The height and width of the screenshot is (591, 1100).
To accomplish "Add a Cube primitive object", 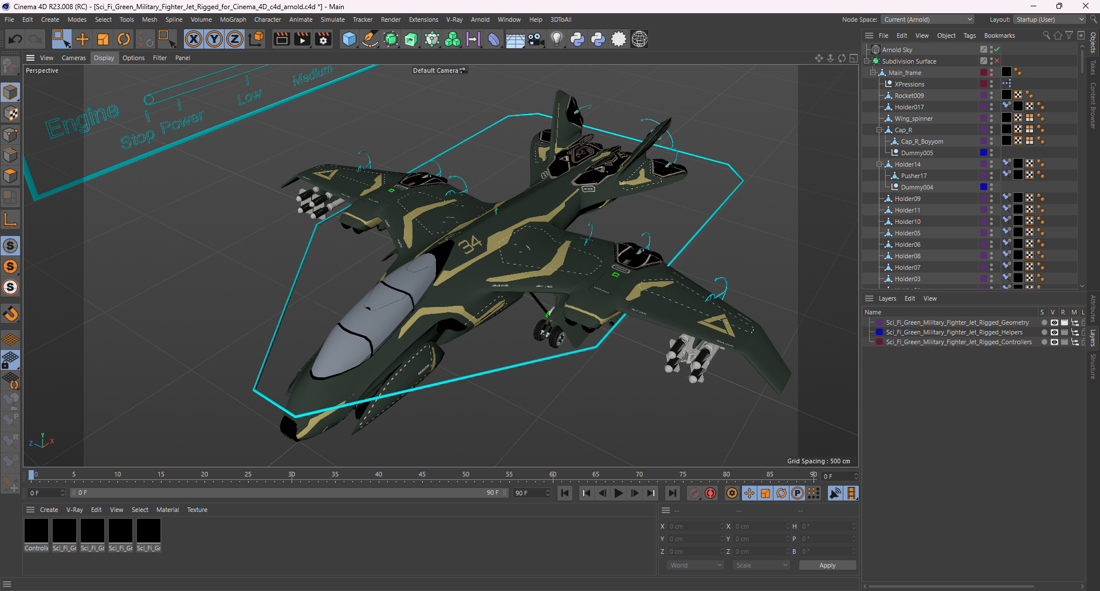I will click(349, 39).
